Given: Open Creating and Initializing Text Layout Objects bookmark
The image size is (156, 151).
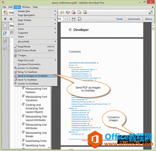Looking at the screenshot, I should coord(34,108).
